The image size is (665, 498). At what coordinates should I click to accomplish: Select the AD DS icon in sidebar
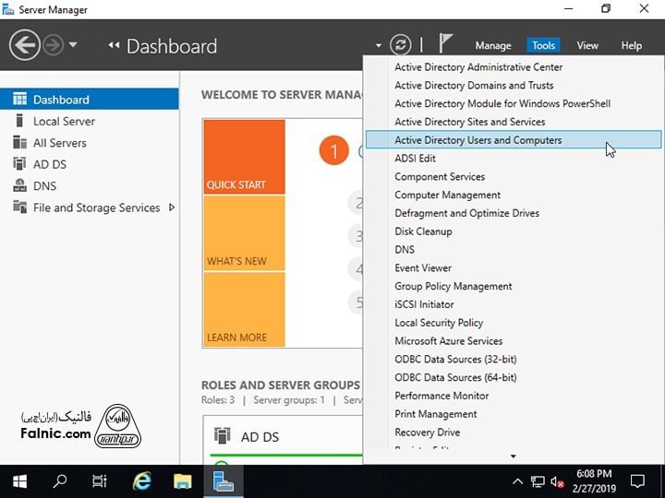[x=18, y=164]
